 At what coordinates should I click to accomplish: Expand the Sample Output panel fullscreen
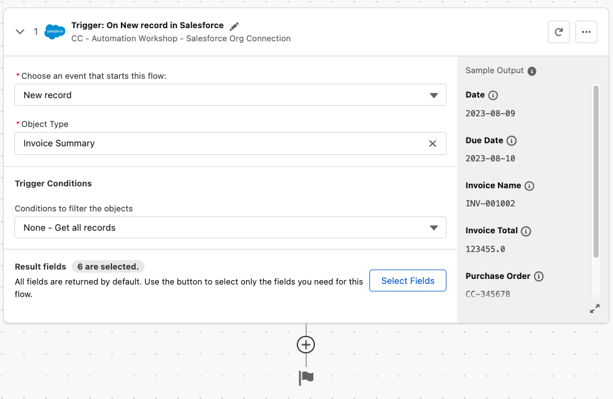tap(595, 309)
